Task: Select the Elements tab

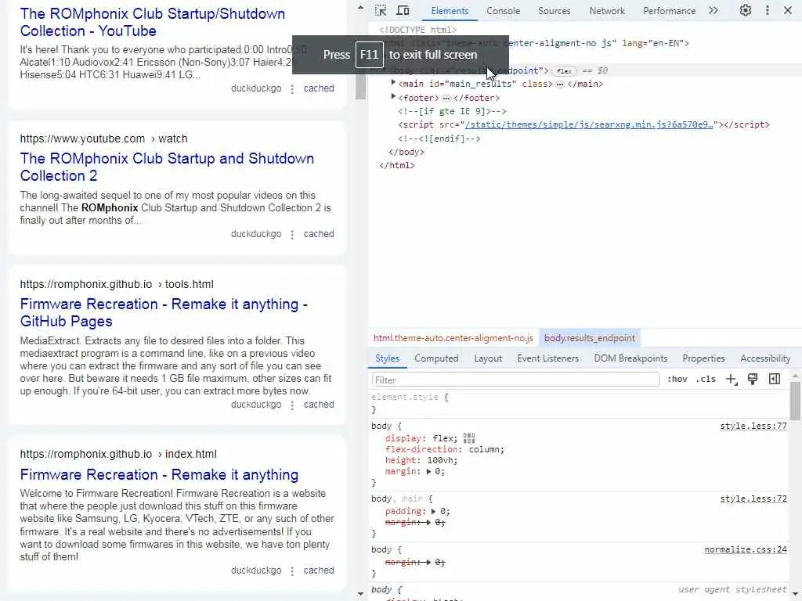Action: click(449, 11)
